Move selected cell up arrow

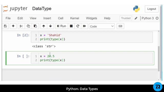pos(44,26)
